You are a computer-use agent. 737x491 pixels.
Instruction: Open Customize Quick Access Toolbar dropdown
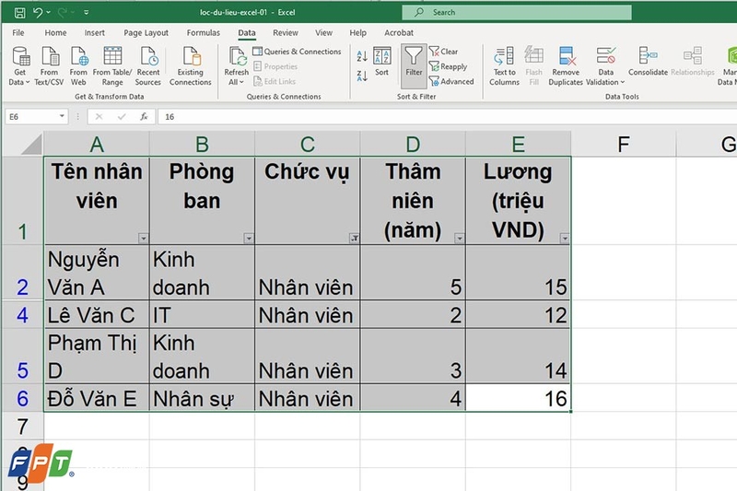[86, 13]
